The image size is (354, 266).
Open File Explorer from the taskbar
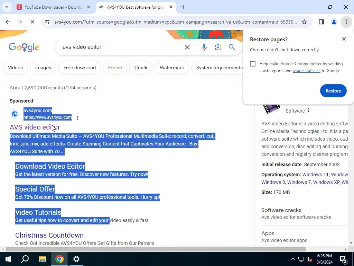pyautogui.click(x=42, y=259)
